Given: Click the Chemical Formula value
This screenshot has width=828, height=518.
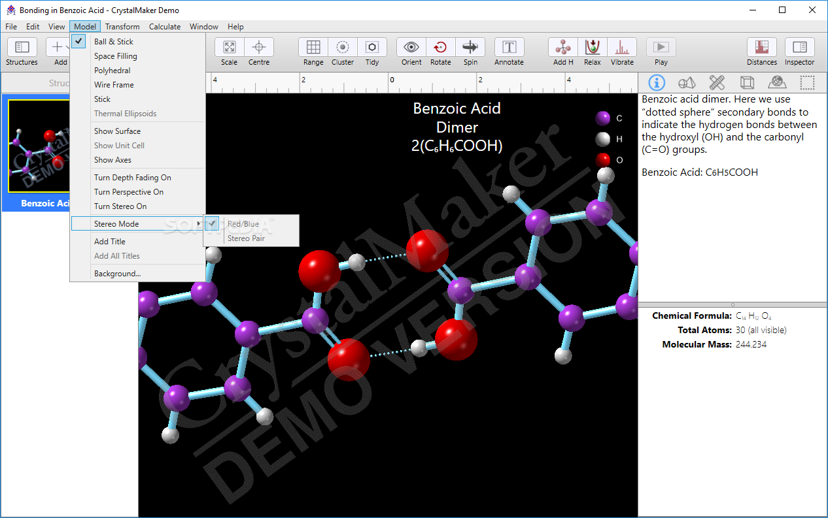Looking at the screenshot, I should coord(753,316).
